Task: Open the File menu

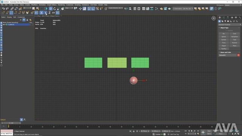Action: [x=2, y=5]
